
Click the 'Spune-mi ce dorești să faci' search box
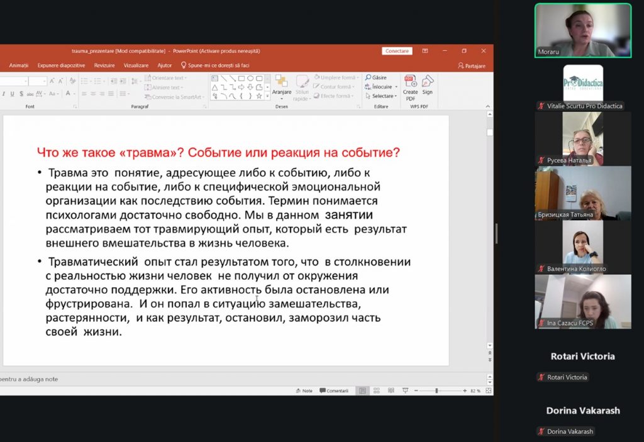(218, 65)
